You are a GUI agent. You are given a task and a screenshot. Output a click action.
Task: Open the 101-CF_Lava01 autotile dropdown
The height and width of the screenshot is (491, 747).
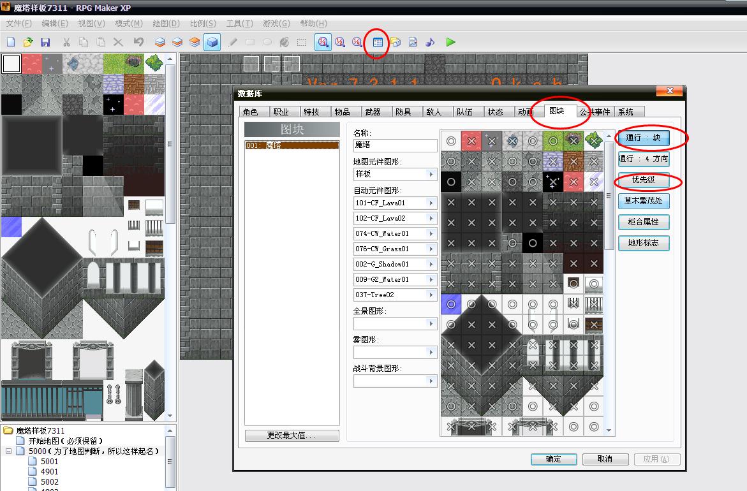[396, 203]
